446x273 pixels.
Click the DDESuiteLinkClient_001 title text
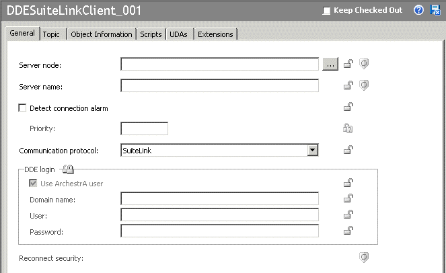pos(74,11)
